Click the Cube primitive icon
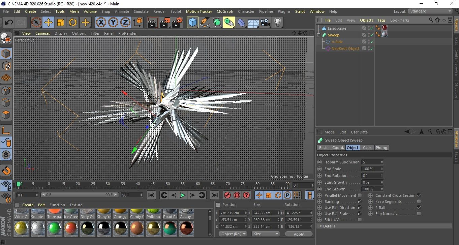459x245 pixels. coord(193,23)
